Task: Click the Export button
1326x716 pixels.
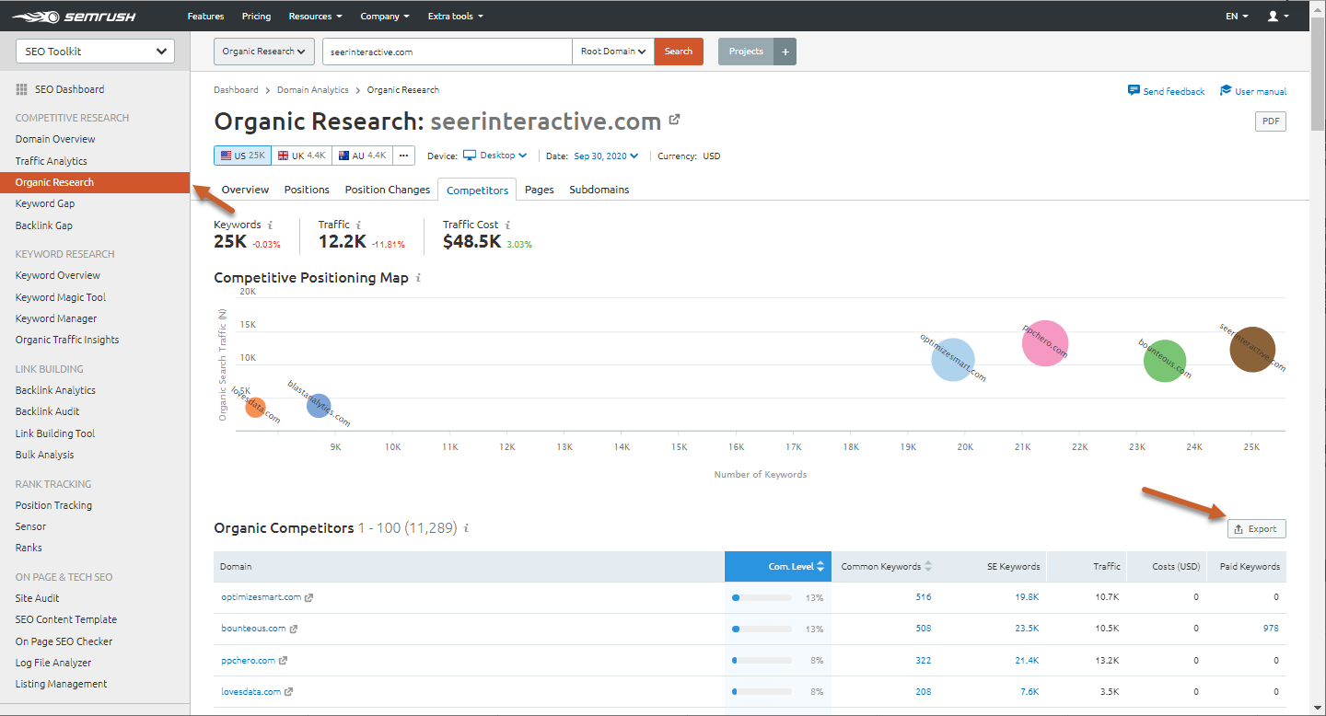Action: tap(1256, 528)
